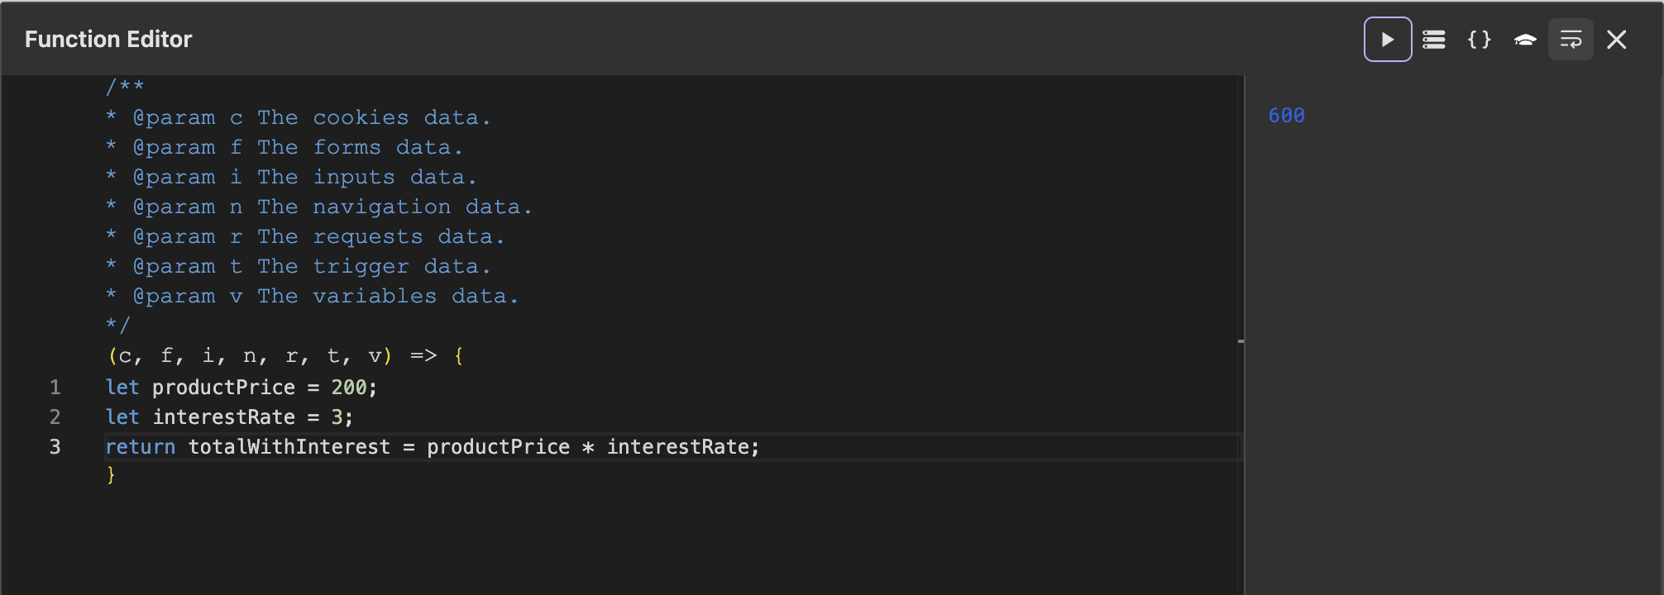Click the totalWithInterest variable name

tap(289, 446)
